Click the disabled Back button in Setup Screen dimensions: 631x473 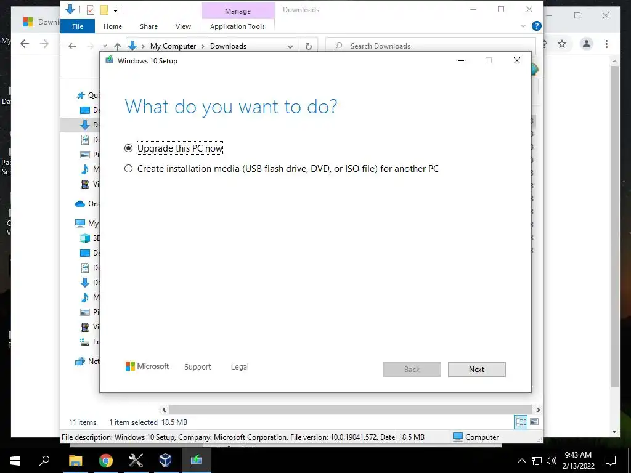tap(412, 370)
